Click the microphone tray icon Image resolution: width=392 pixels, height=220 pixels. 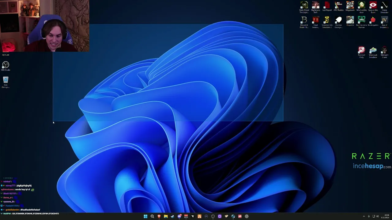[369, 216]
